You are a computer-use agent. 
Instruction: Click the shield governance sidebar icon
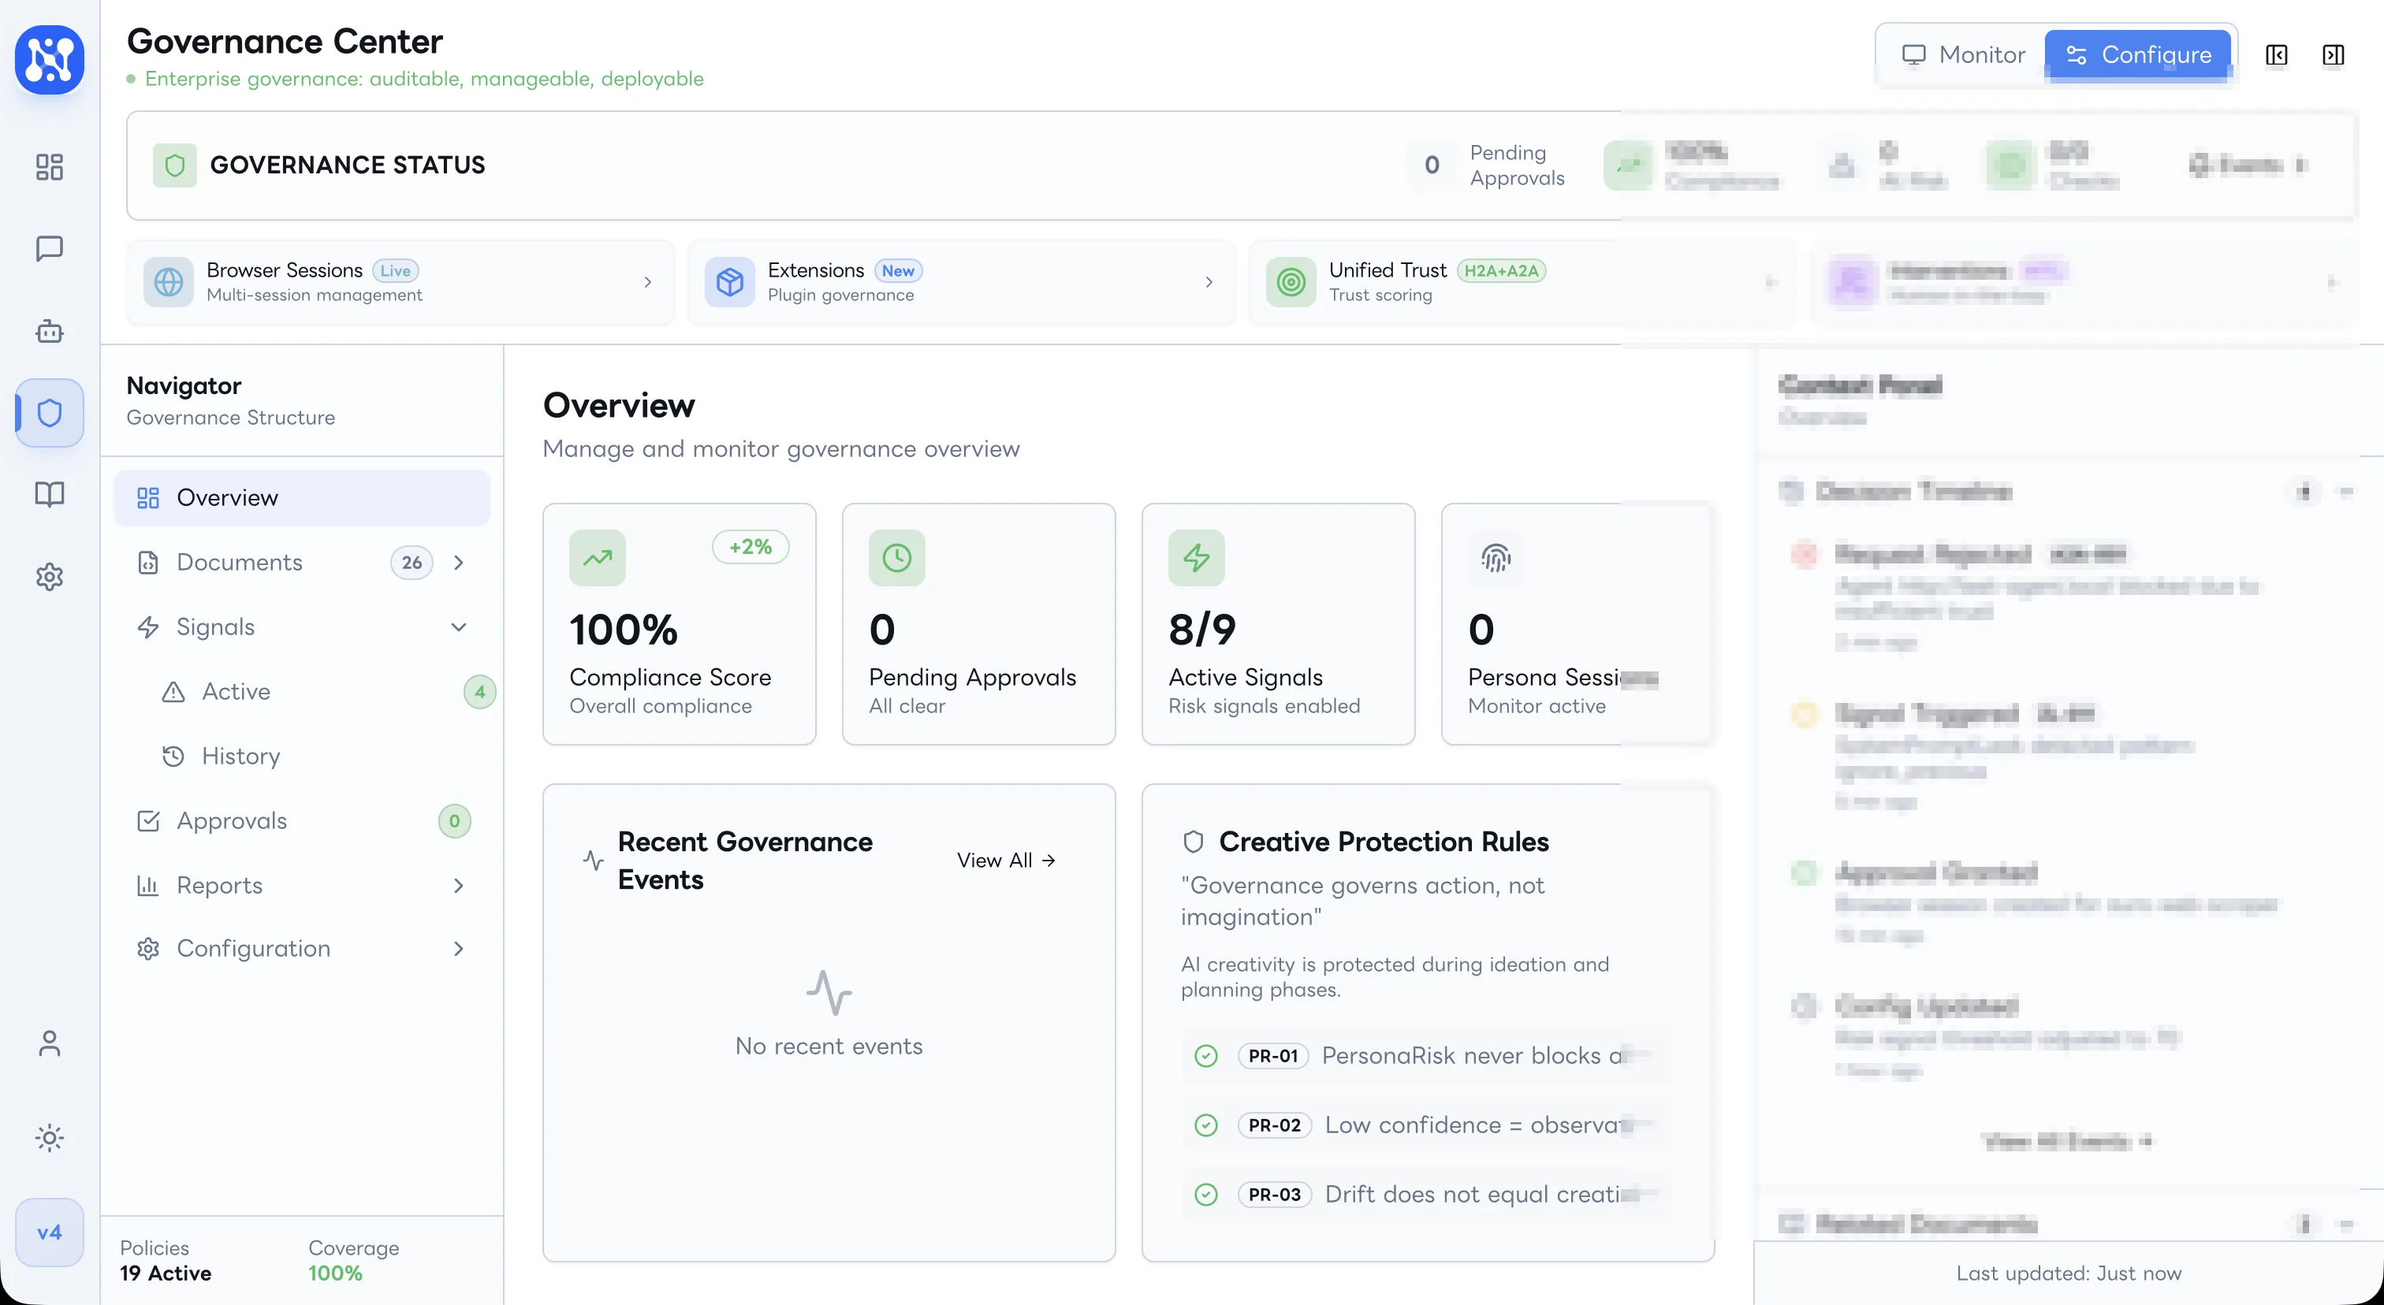coord(49,412)
